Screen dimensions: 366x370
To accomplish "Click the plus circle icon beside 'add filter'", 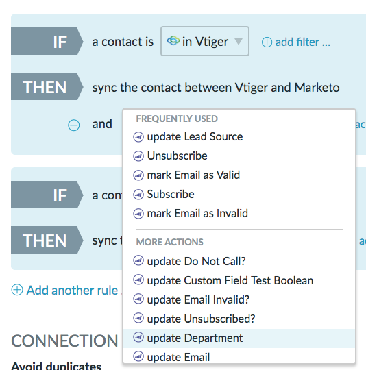I will tap(267, 42).
